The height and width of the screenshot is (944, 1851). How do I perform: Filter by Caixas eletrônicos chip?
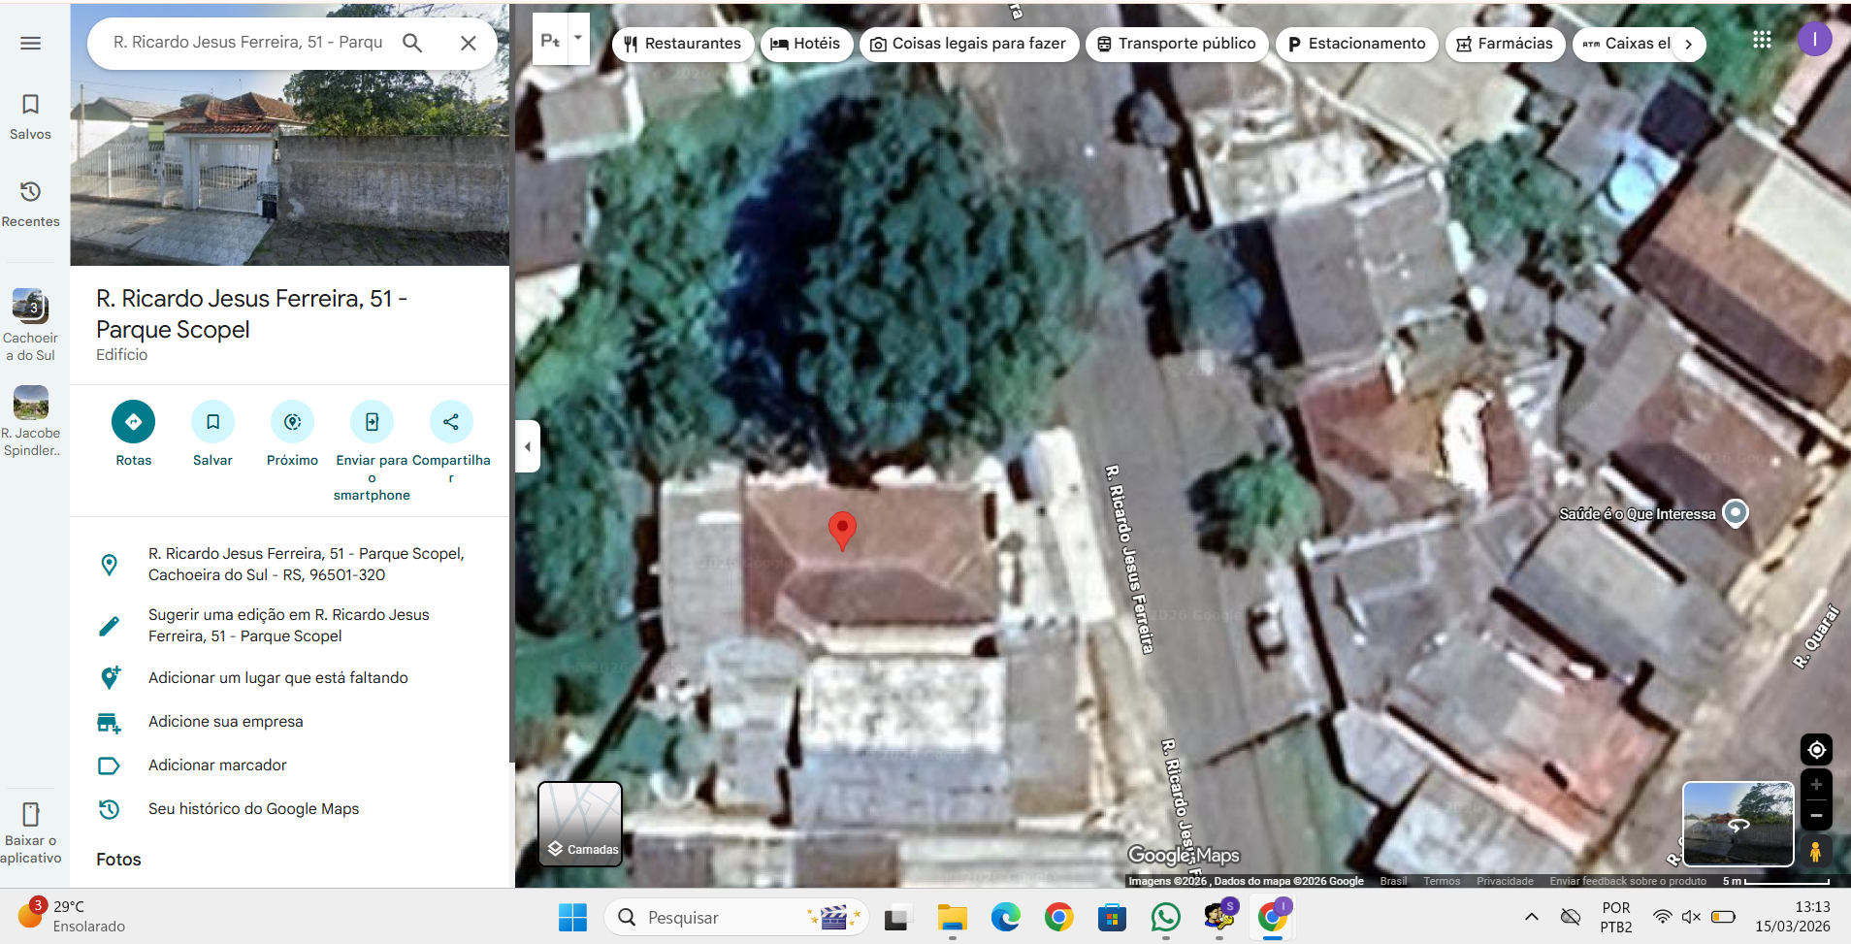1625,44
